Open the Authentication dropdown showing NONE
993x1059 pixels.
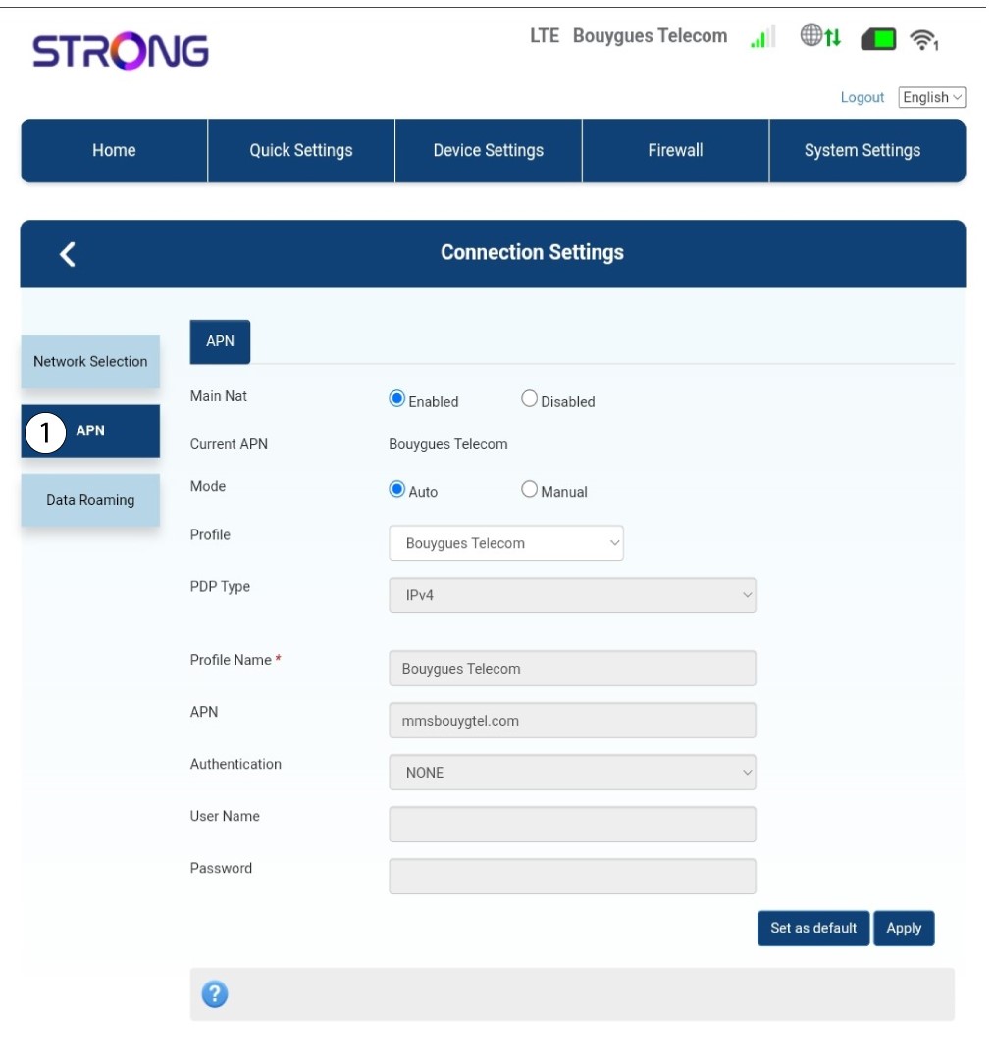(x=573, y=772)
